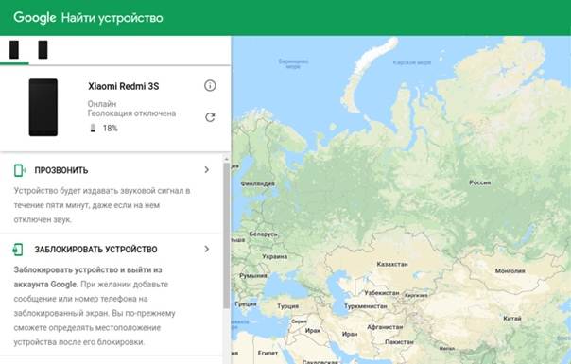Click the Геолокация отключена status text
The height and width of the screenshot is (364, 571).
(x=131, y=113)
